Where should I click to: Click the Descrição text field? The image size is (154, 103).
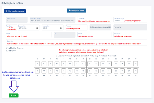click(76, 43)
